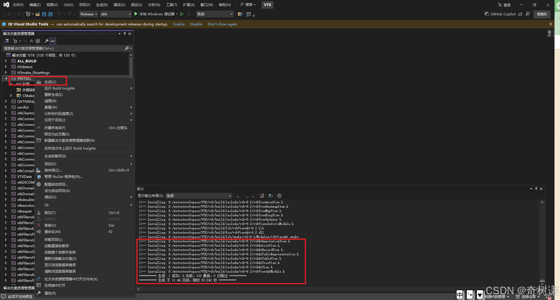Expand the H5detect project node
The image size is (560, 300).
tap(6, 67)
